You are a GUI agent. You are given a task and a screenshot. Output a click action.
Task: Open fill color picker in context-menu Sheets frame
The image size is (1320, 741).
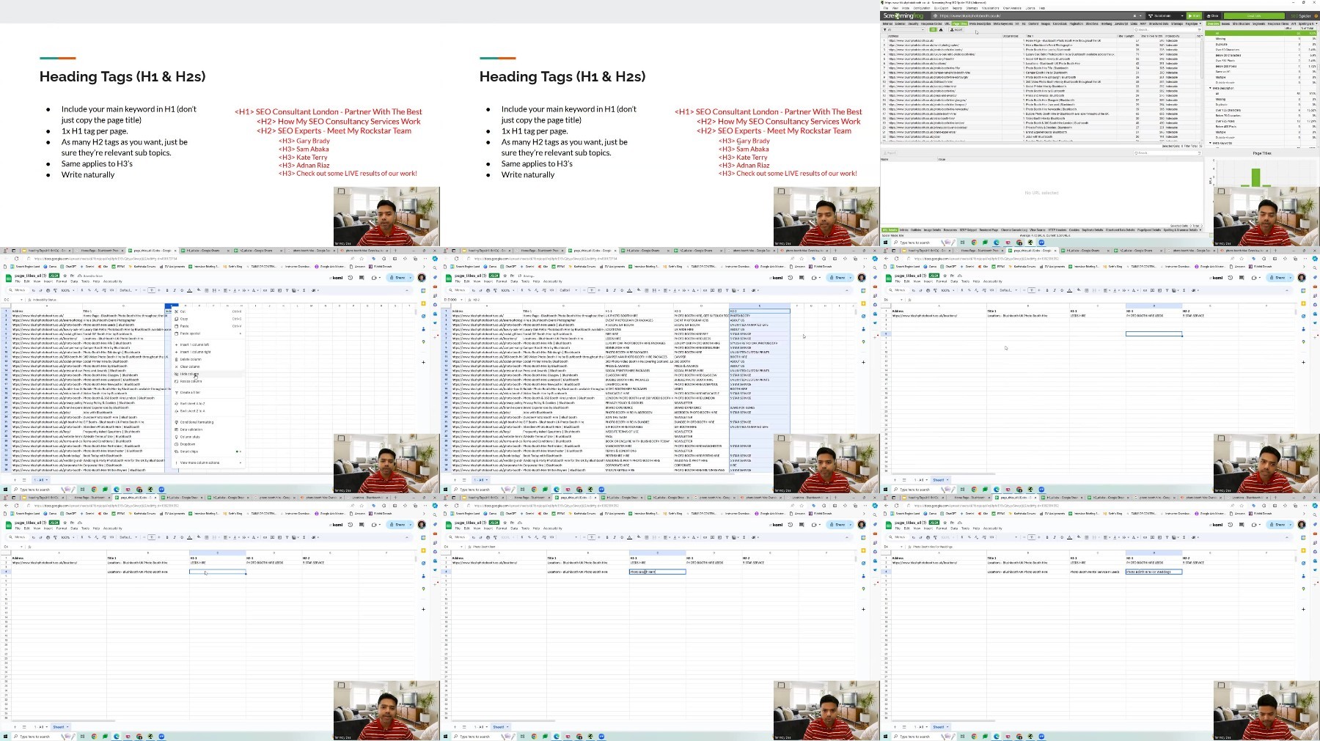[199, 290]
